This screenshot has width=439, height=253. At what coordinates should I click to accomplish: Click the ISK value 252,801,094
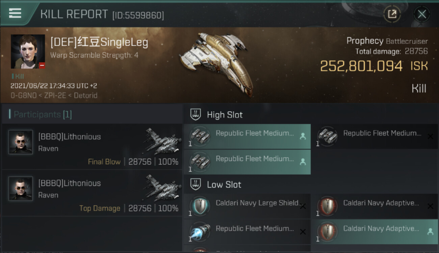pos(361,66)
